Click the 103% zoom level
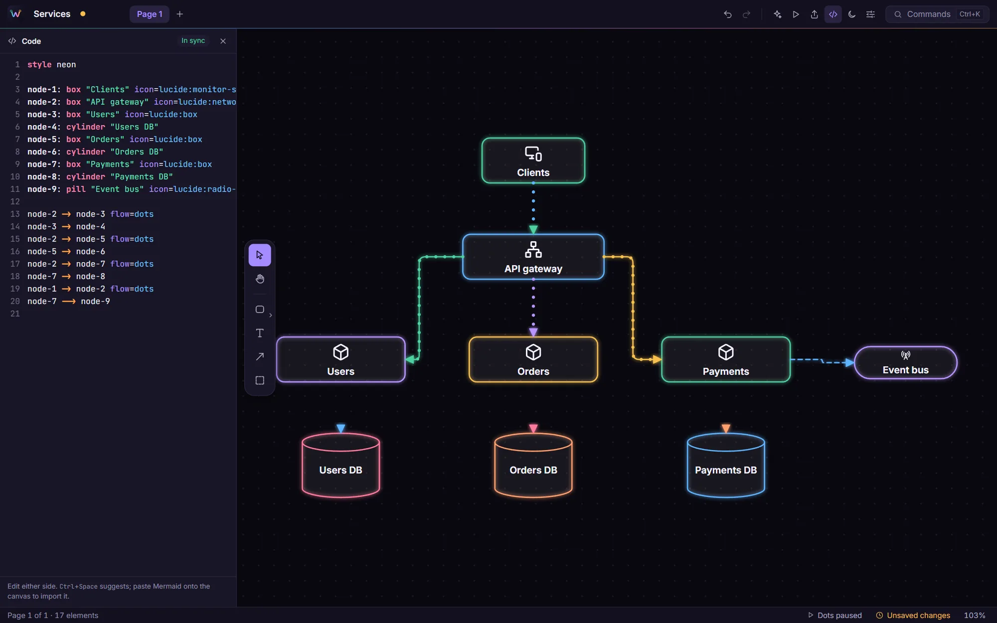 975,616
